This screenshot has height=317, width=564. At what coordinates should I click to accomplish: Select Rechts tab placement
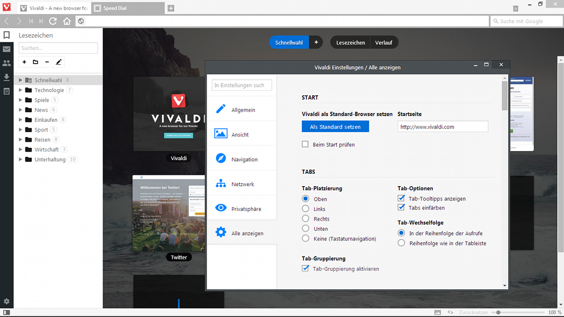tap(305, 218)
